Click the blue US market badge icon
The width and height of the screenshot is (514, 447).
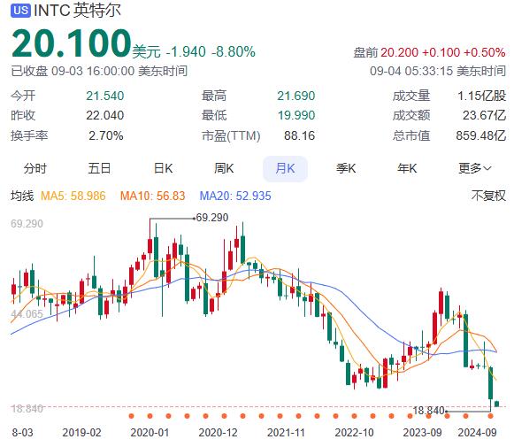[x=20, y=10]
